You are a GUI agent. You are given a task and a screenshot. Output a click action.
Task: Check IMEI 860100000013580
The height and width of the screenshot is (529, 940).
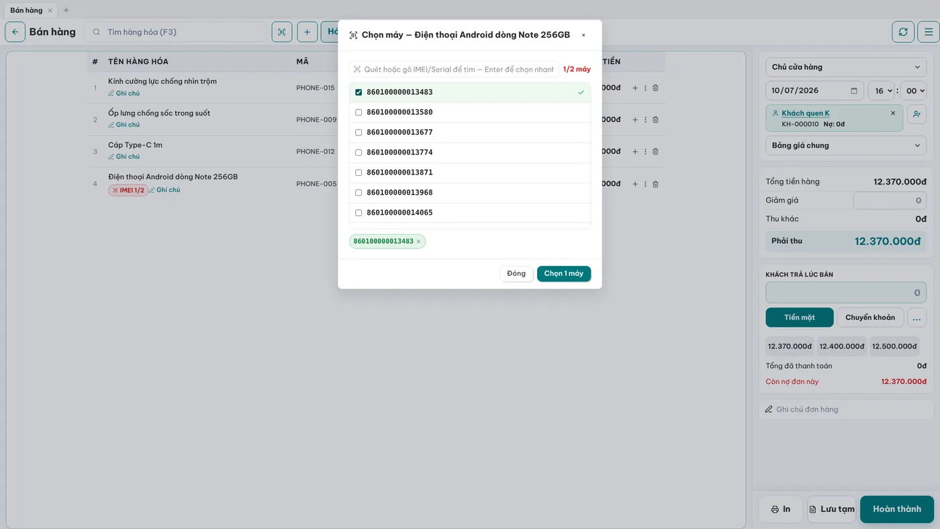pos(359,112)
